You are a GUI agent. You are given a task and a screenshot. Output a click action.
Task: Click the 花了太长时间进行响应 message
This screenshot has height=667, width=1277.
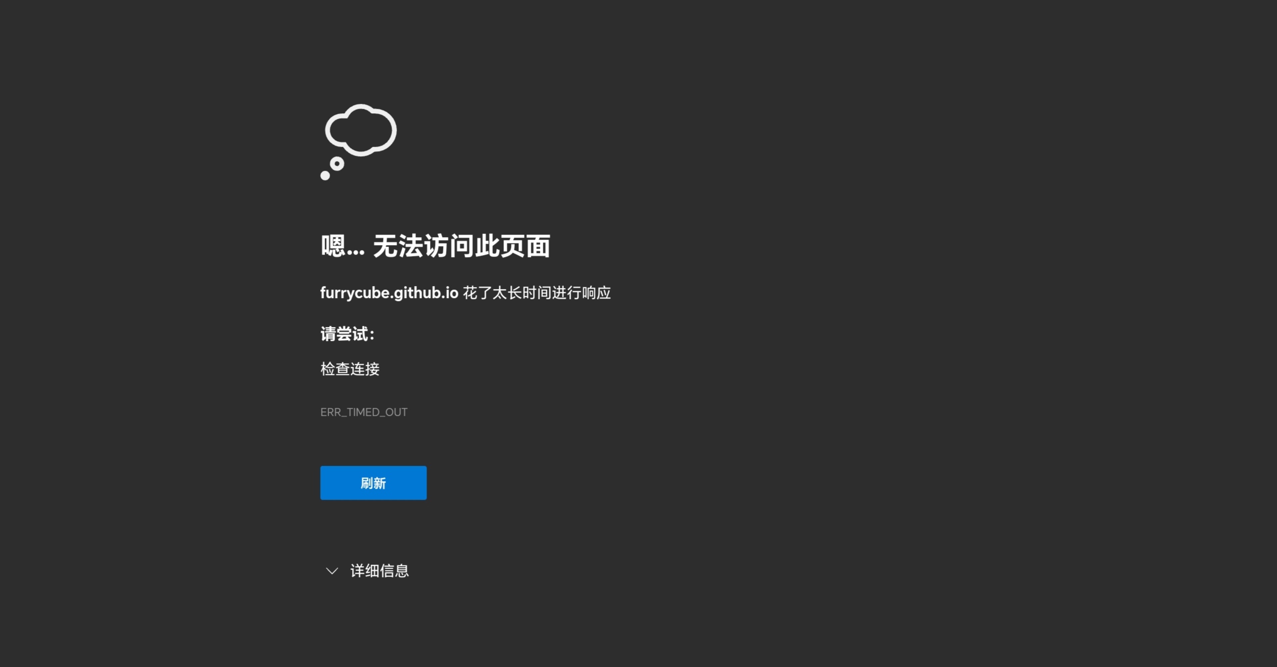click(536, 293)
